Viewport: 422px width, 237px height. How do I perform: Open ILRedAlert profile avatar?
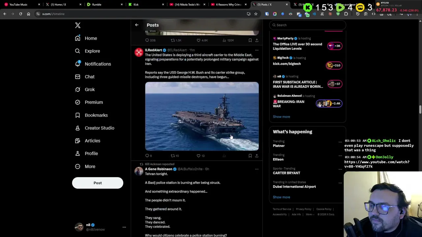pos(139,53)
